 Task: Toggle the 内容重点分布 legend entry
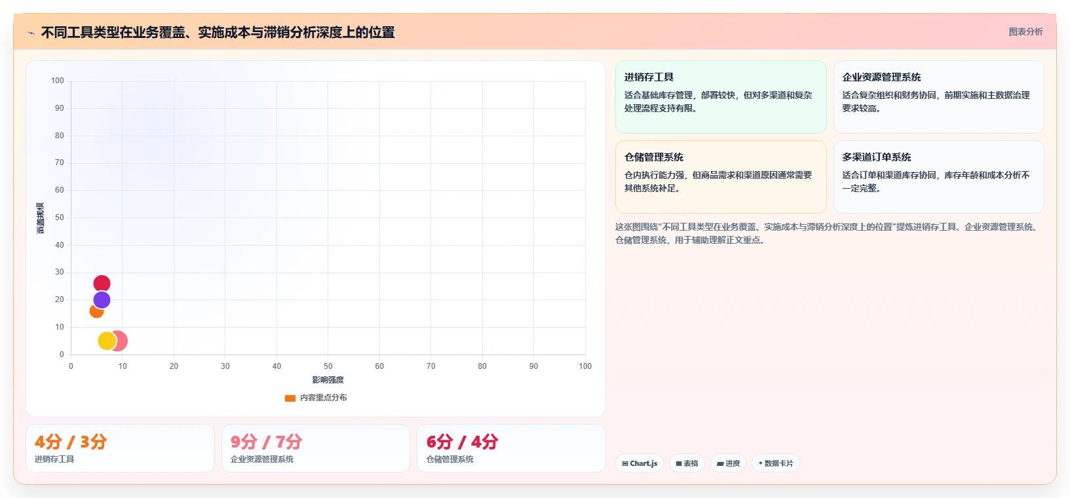point(316,398)
